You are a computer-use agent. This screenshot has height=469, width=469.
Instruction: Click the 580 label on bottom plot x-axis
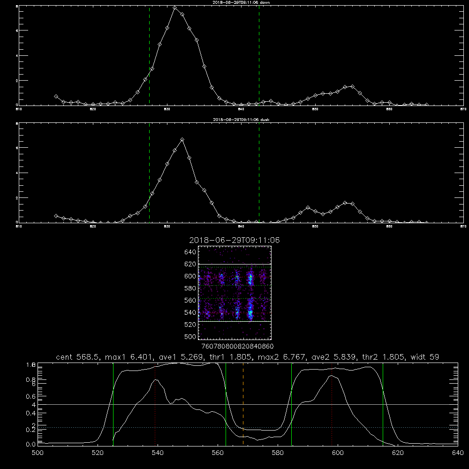(x=278, y=453)
